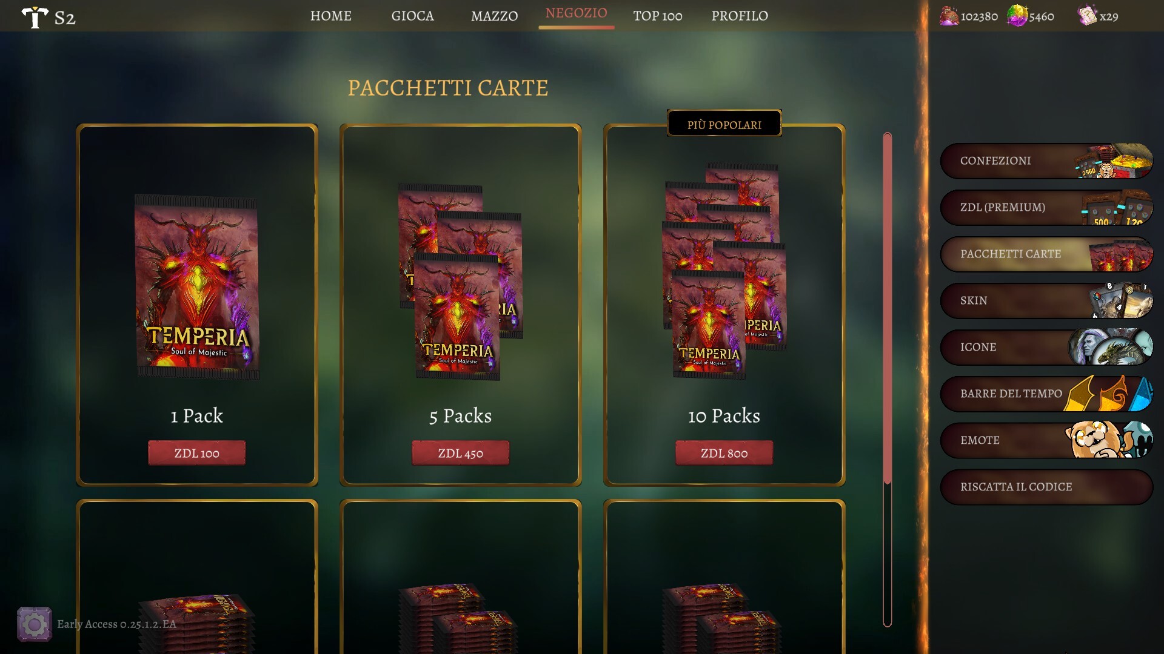
Task: Click the ZDL gem currency icon
Action: point(1017,16)
